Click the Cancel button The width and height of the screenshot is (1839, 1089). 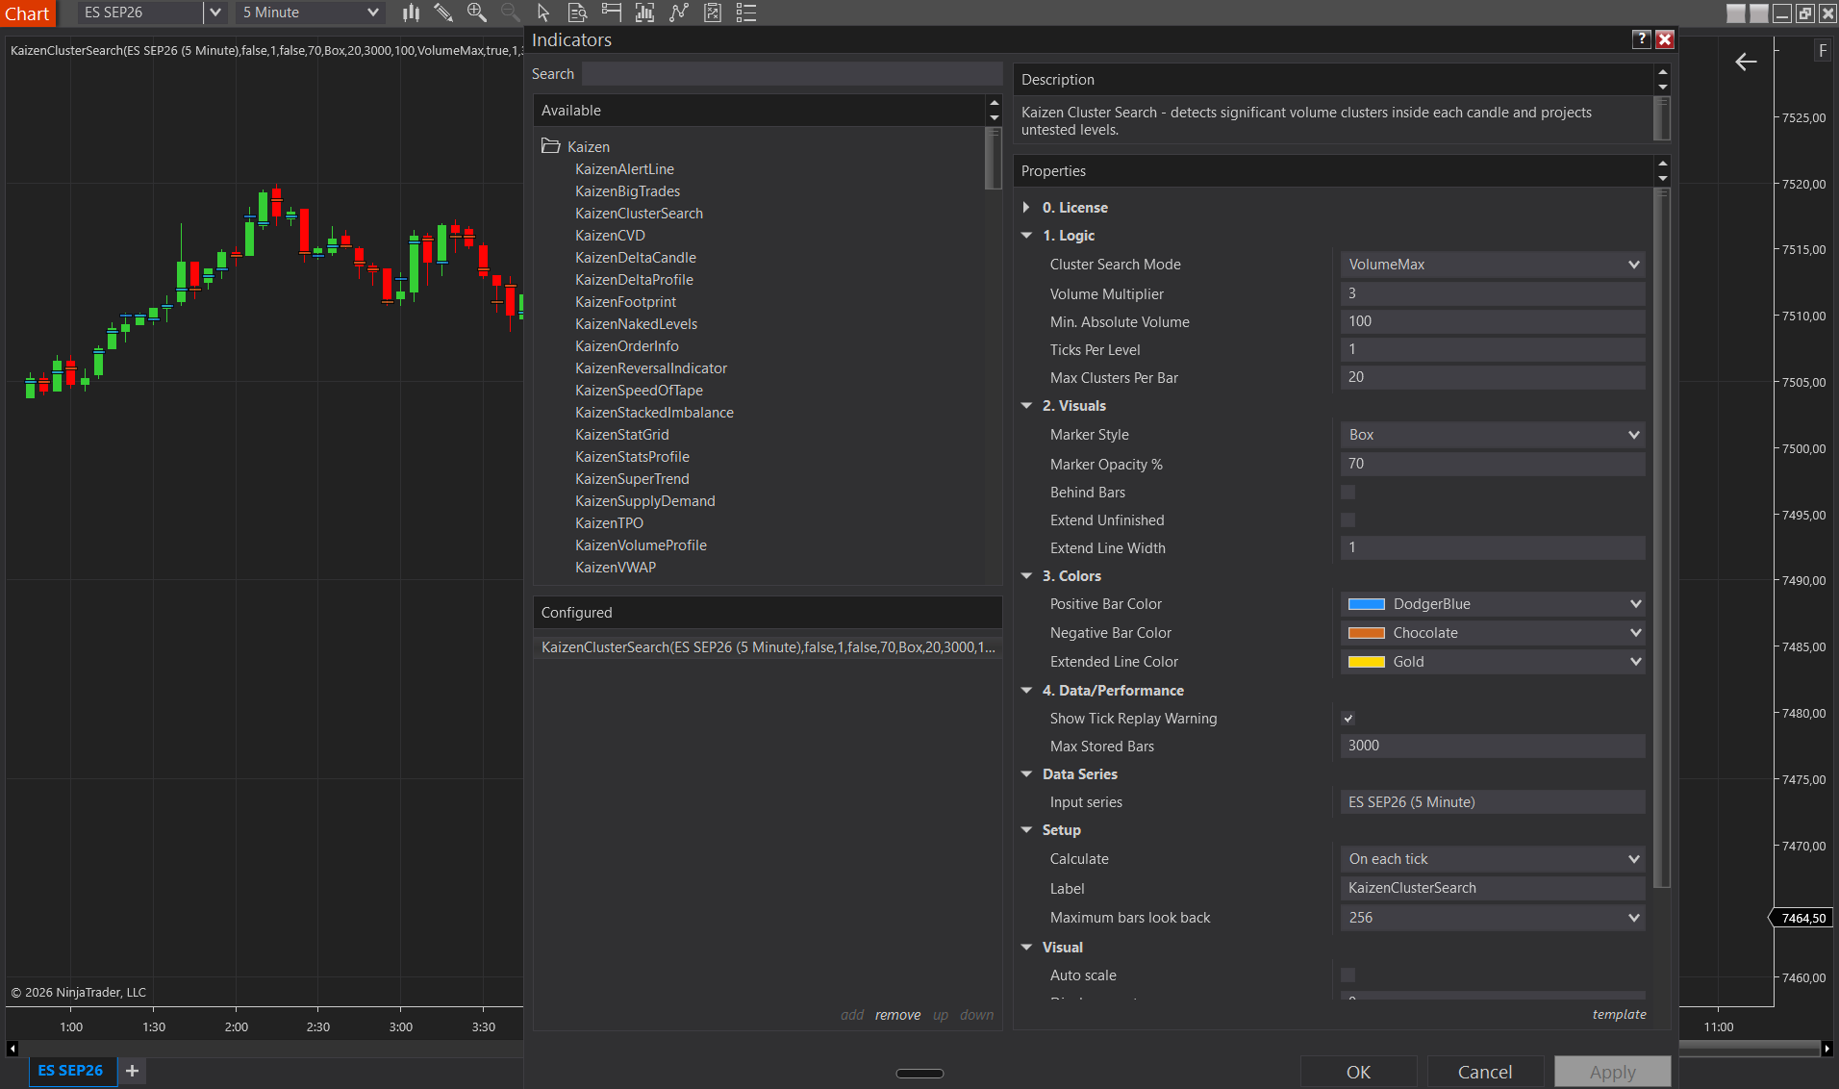1485,1072
